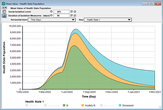Screen dimensions: 163x110
Task: Select the graph view icon
Action: point(4,16)
